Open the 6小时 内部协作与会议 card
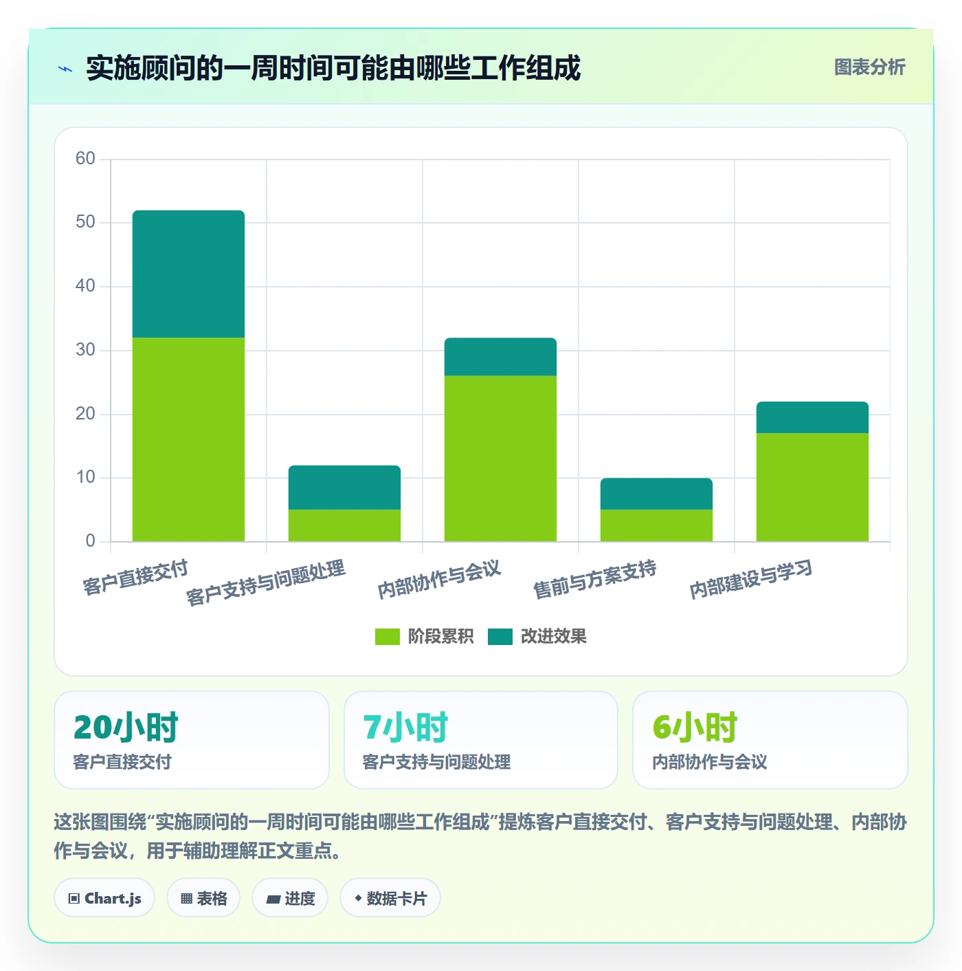Viewport: 962px width, 971px height. pos(770,740)
